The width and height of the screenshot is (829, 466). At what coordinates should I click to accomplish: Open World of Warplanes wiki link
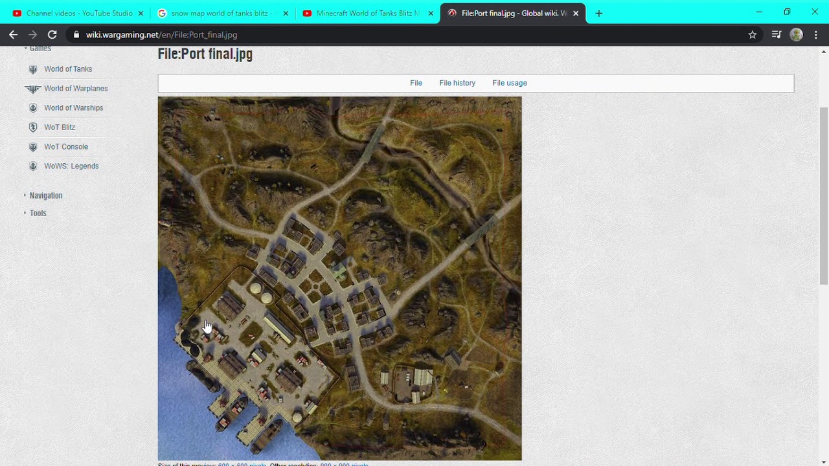click(x=76, y=89)
